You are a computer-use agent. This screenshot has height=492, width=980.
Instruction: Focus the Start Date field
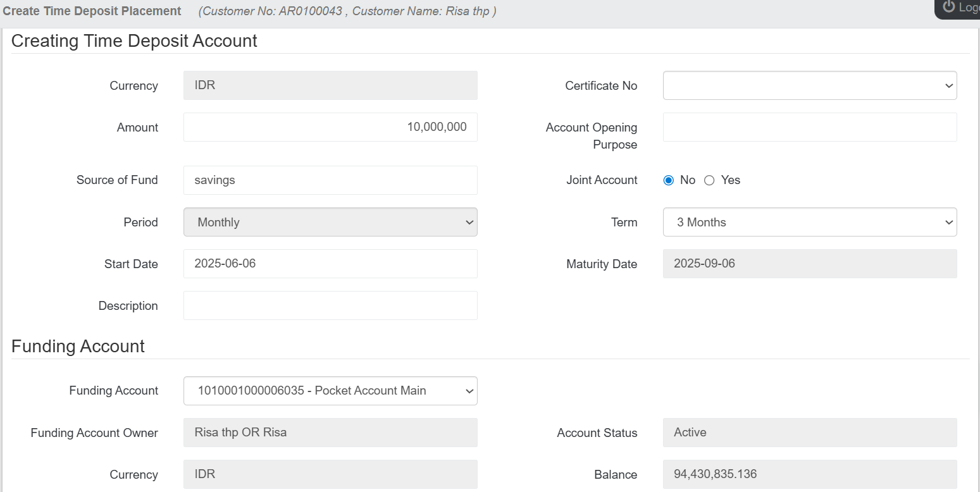click(330, 264)
